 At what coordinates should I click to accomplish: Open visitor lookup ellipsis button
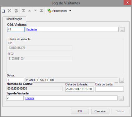pos(122,30)
